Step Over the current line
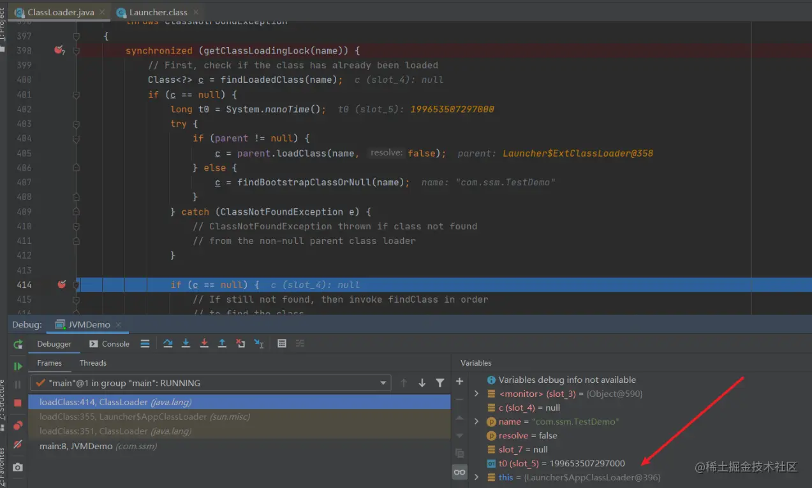 click(168, 343)
